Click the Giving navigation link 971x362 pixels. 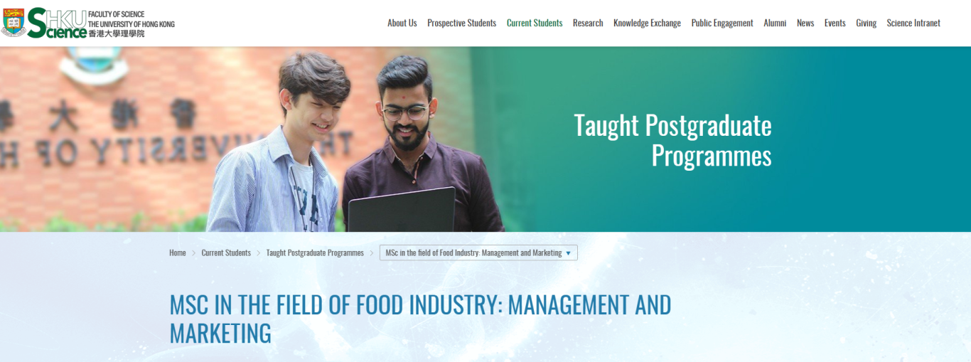coord(866,23)
